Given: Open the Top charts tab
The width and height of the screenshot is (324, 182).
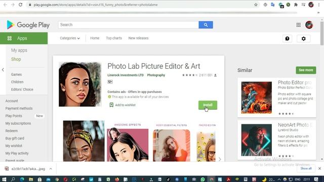Looking at the screenshot, I should pos(114,38).
